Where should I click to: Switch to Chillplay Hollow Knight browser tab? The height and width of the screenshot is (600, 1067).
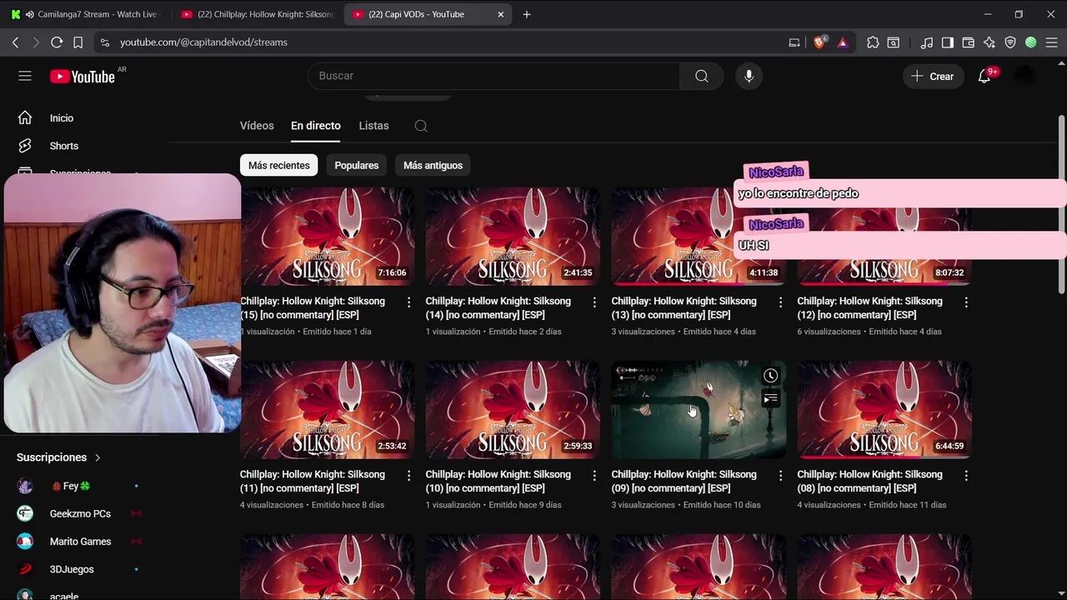257,14
